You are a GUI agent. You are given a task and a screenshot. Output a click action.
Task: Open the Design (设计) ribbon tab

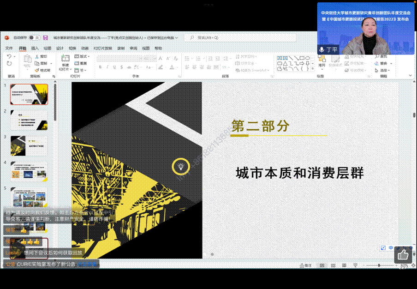pos(60,48)
